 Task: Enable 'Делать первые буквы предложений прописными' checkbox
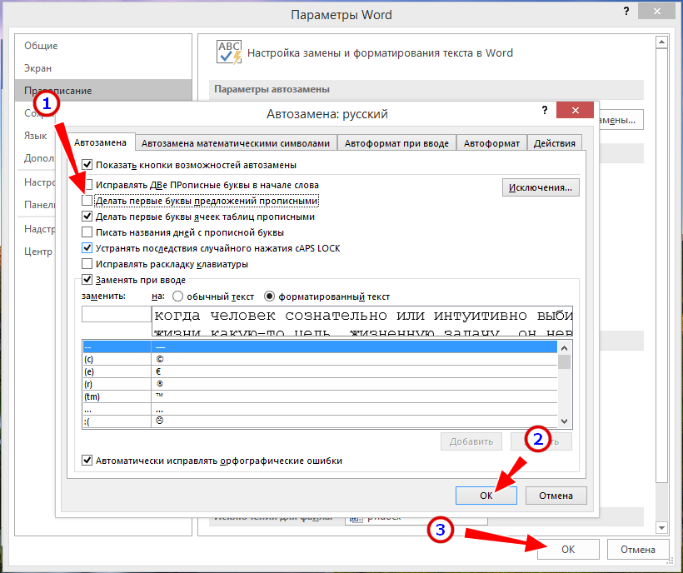click(x=87, y=201)
